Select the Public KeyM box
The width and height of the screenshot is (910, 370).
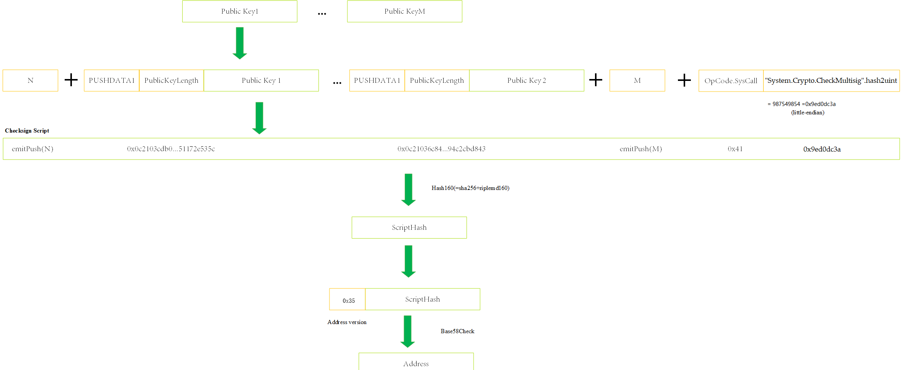(x=405, y=11)
